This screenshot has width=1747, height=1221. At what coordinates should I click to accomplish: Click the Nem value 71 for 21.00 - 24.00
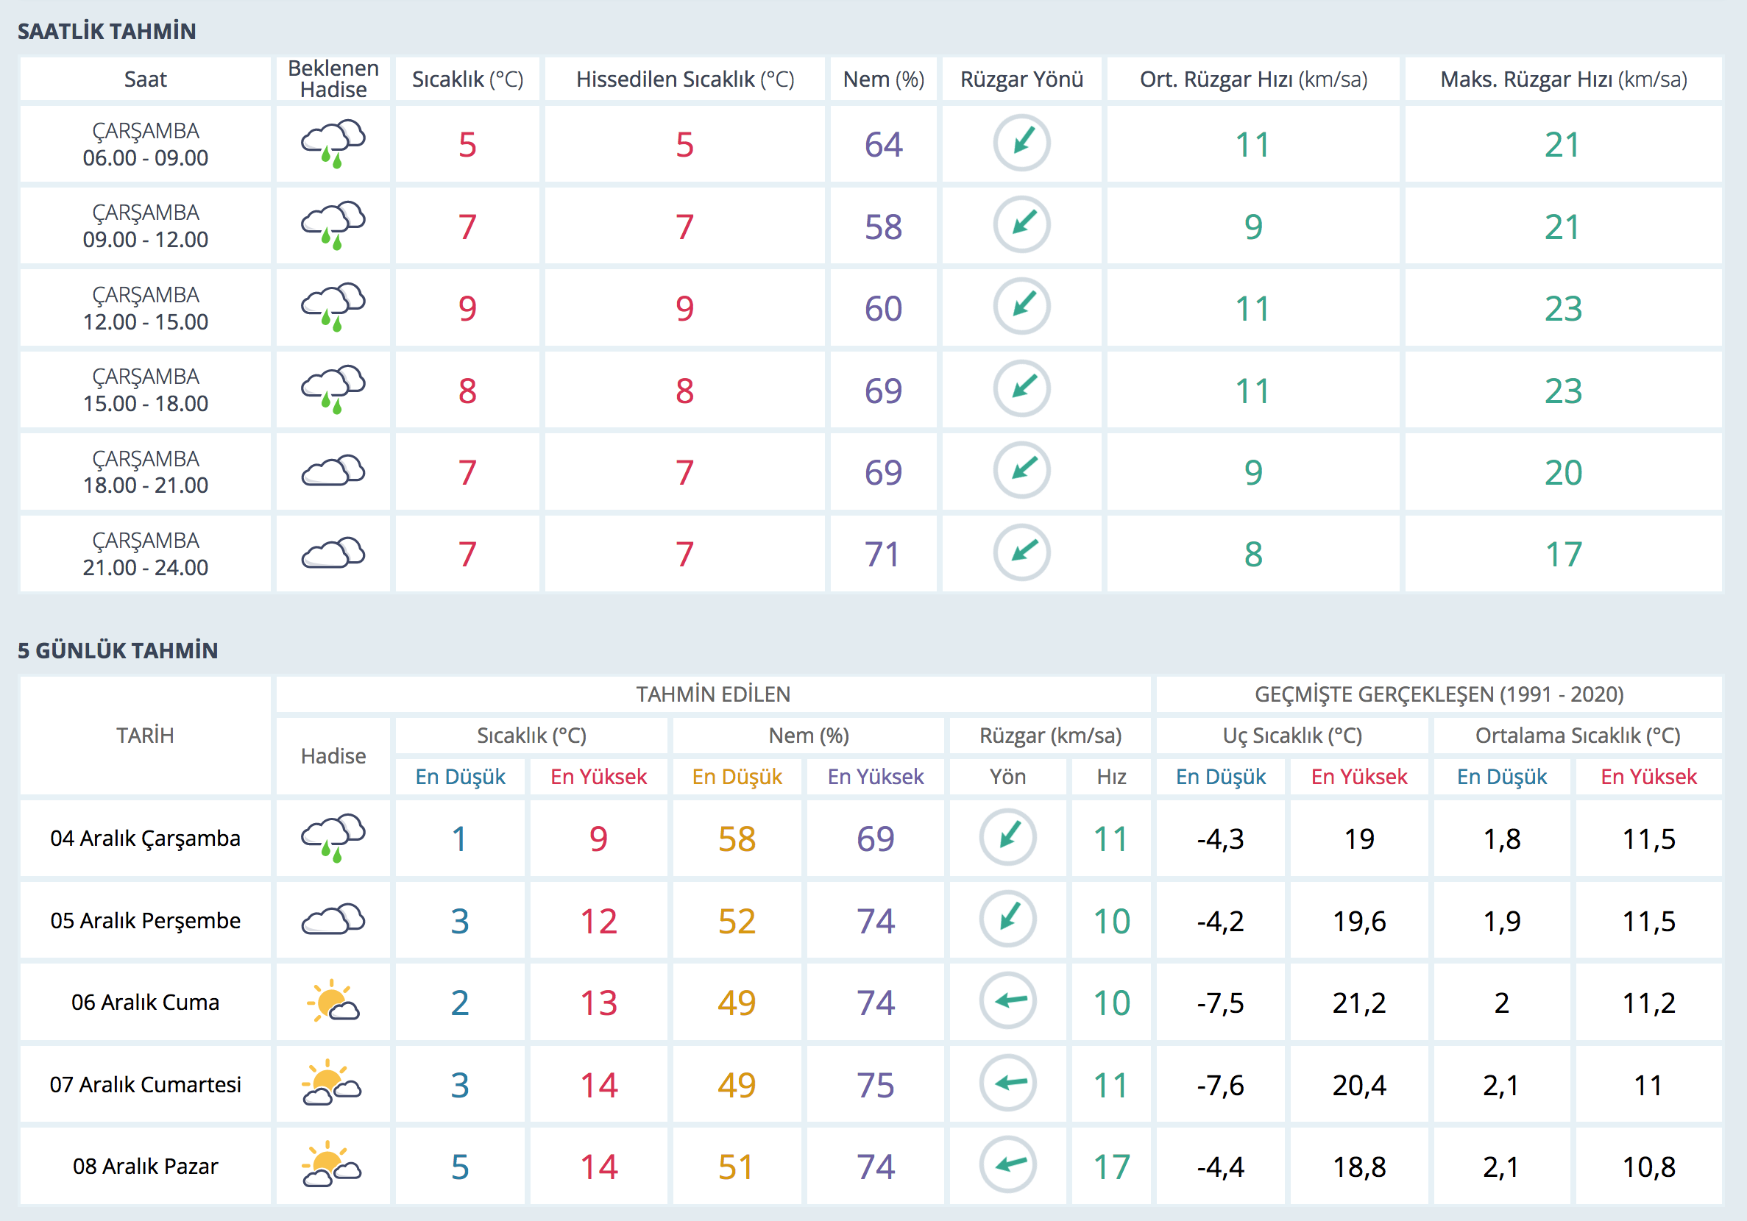coord(882,554)
